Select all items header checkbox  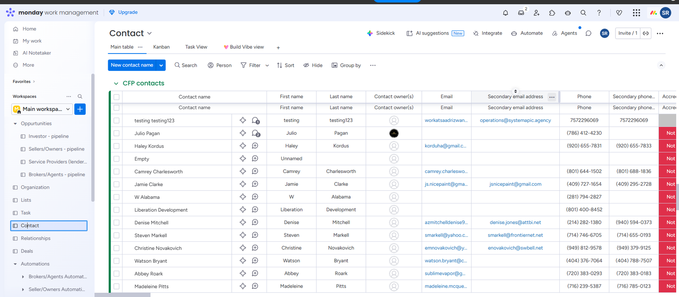pyautogui.click(x=116, y=97)
